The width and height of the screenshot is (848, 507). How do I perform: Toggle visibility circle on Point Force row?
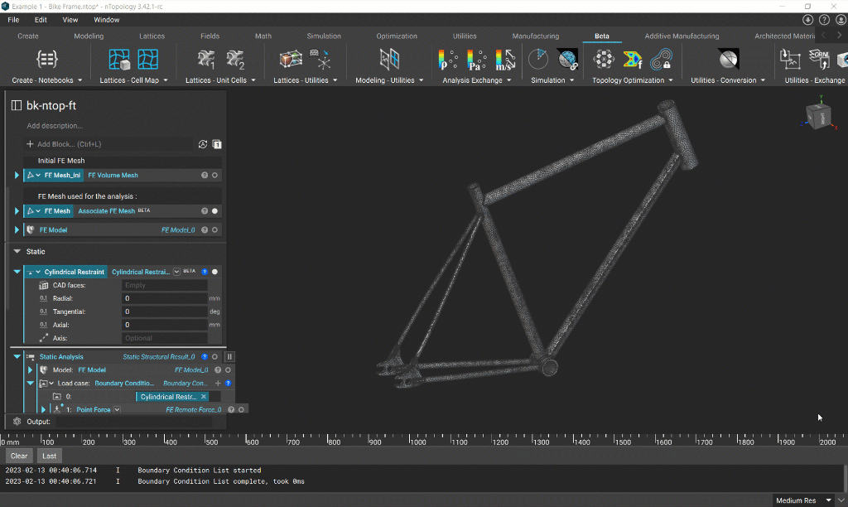pos(241,409)
